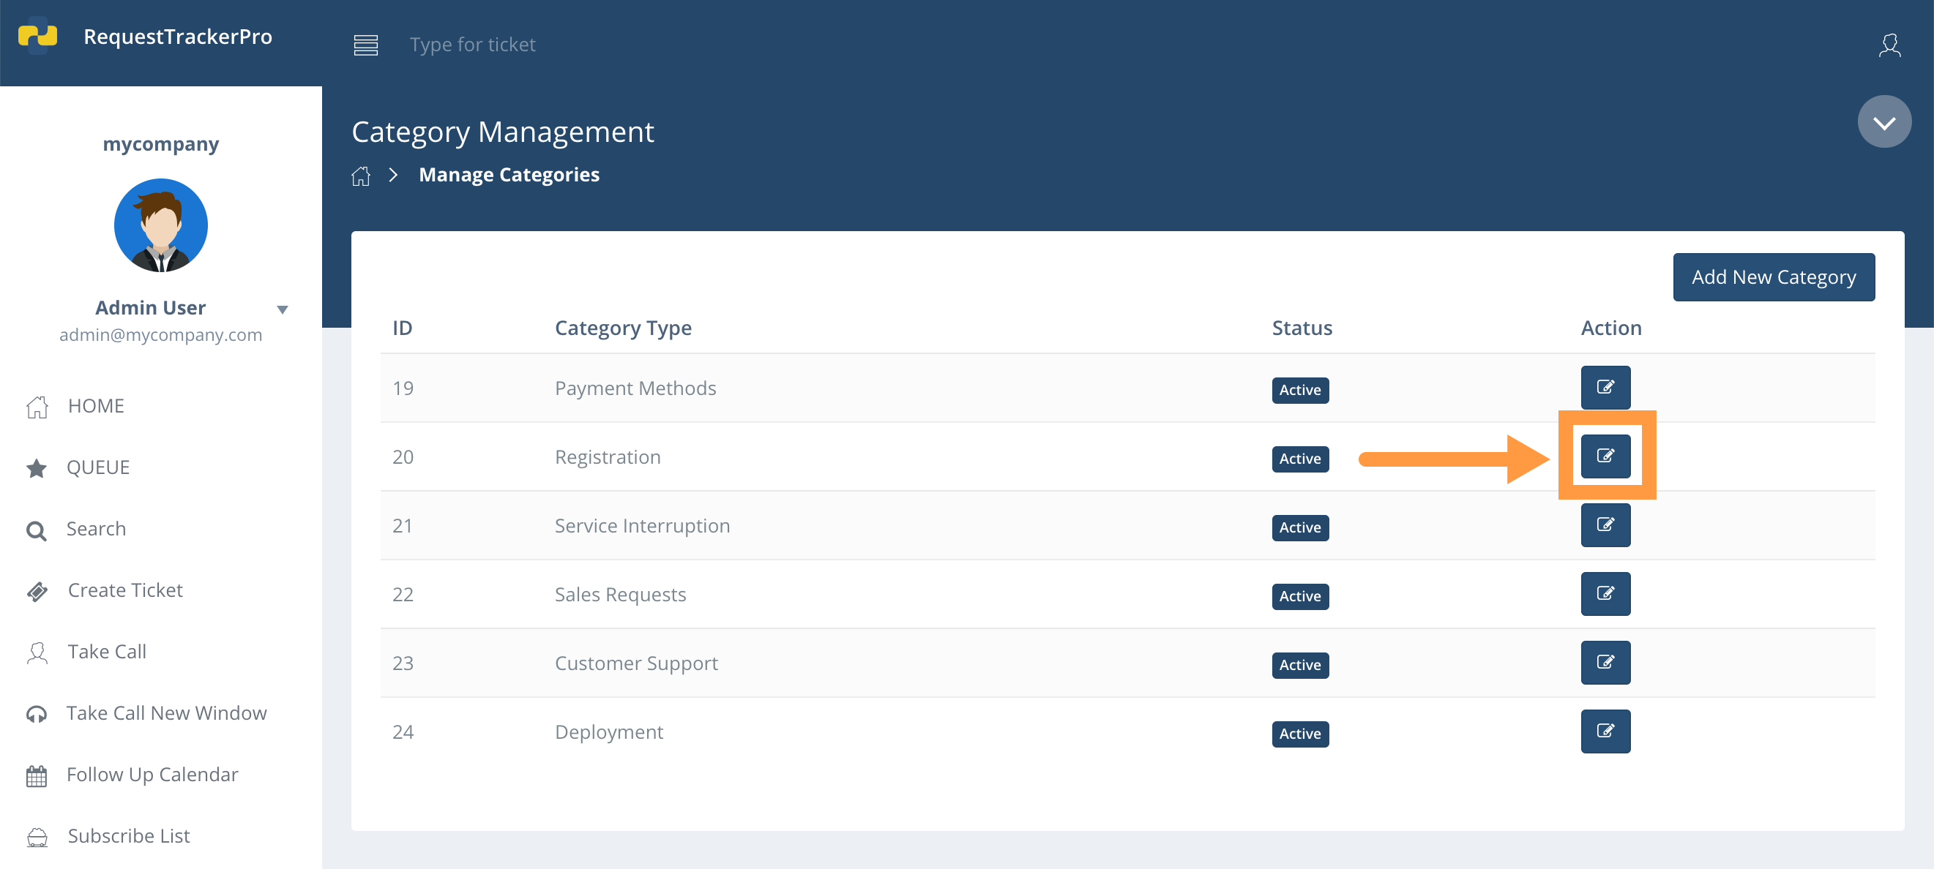
Task: Open Take Call via the person icon
Action: pyautogui.click(x=36, y=651)
